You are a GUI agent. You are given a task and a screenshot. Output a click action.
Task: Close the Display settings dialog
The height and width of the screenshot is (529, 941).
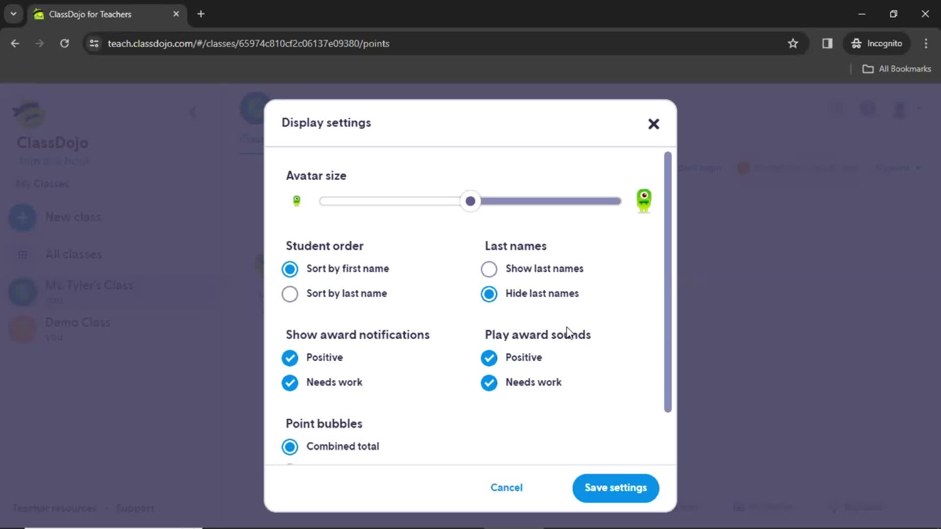(x=653, y=123)
